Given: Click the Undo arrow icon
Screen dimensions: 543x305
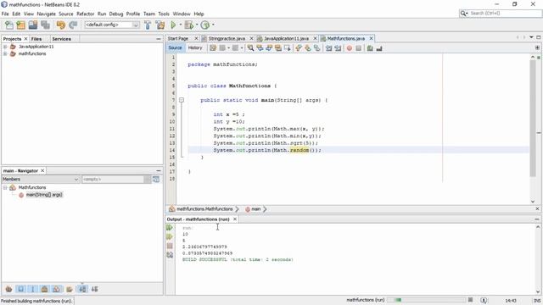Looking at the screenshot, I should pos(60,25).
